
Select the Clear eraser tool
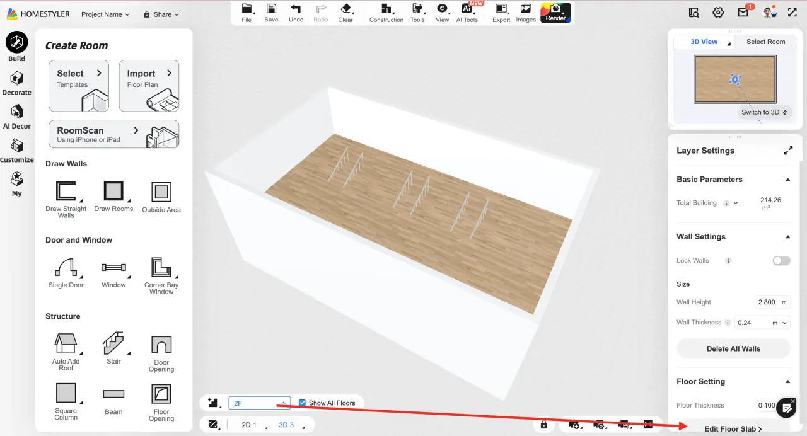coord(345,13)
